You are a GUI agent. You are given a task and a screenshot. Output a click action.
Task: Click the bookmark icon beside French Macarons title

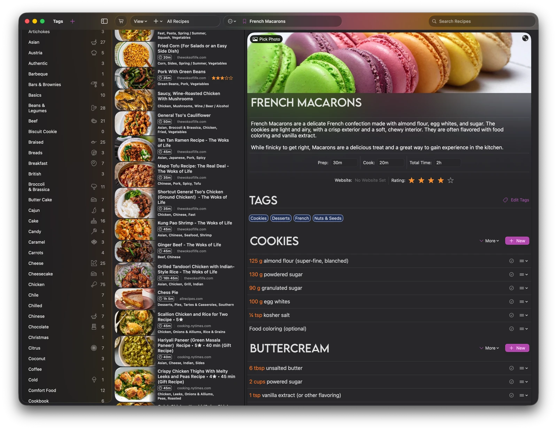[x=245, y=21]
